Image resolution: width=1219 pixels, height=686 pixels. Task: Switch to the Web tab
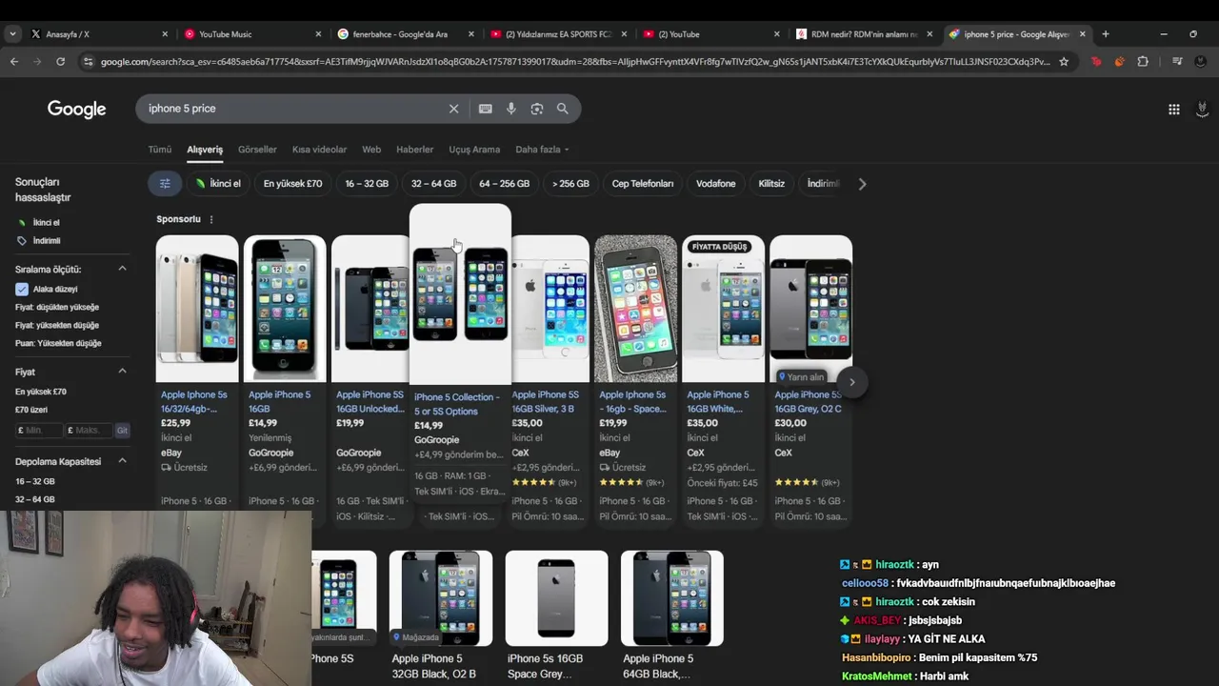371,150
